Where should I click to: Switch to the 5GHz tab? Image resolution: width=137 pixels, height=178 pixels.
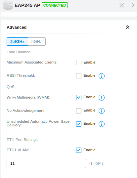[37, 42]
